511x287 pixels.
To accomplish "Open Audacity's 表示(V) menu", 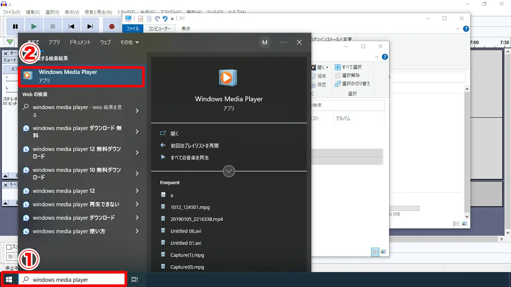I will coord(72,12).
